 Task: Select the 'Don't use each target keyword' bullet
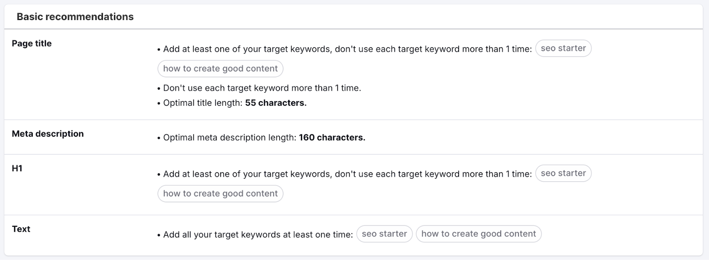click(x=259, y=88)
